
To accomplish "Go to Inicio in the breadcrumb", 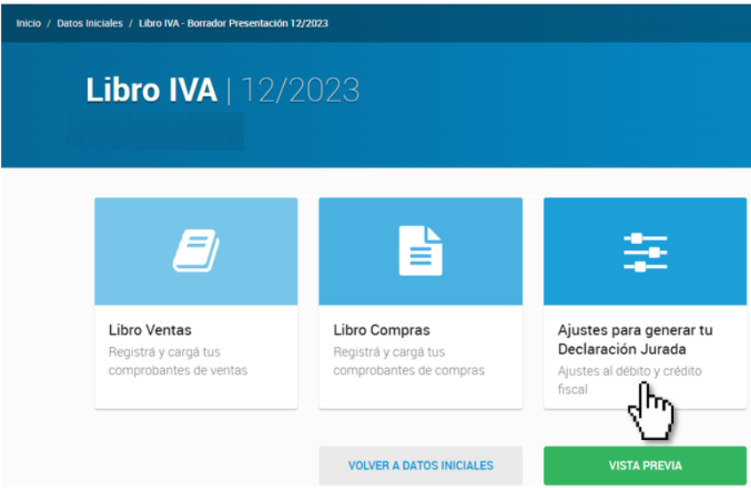I will (28, 23).
